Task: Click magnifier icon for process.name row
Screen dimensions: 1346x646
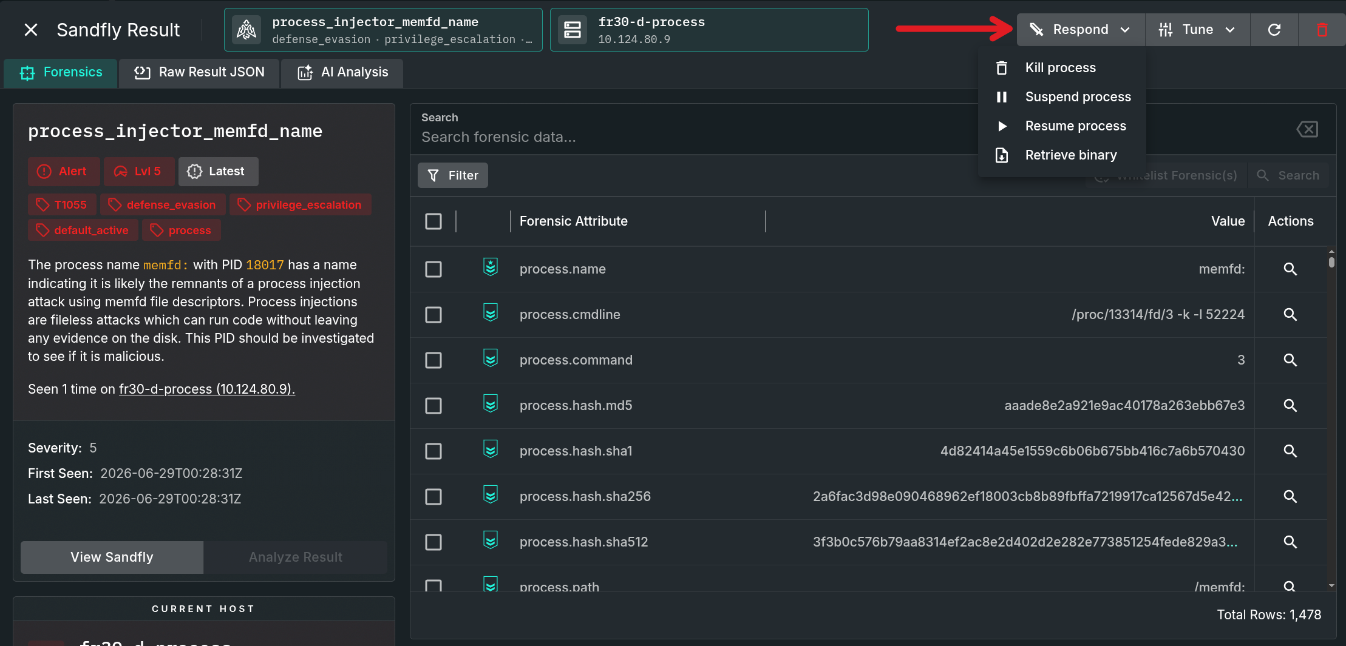Action: click(x=1290, y=269)
